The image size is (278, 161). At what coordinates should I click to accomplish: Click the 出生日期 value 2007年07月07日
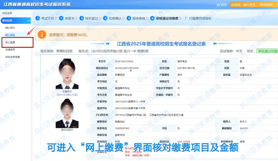186,68
